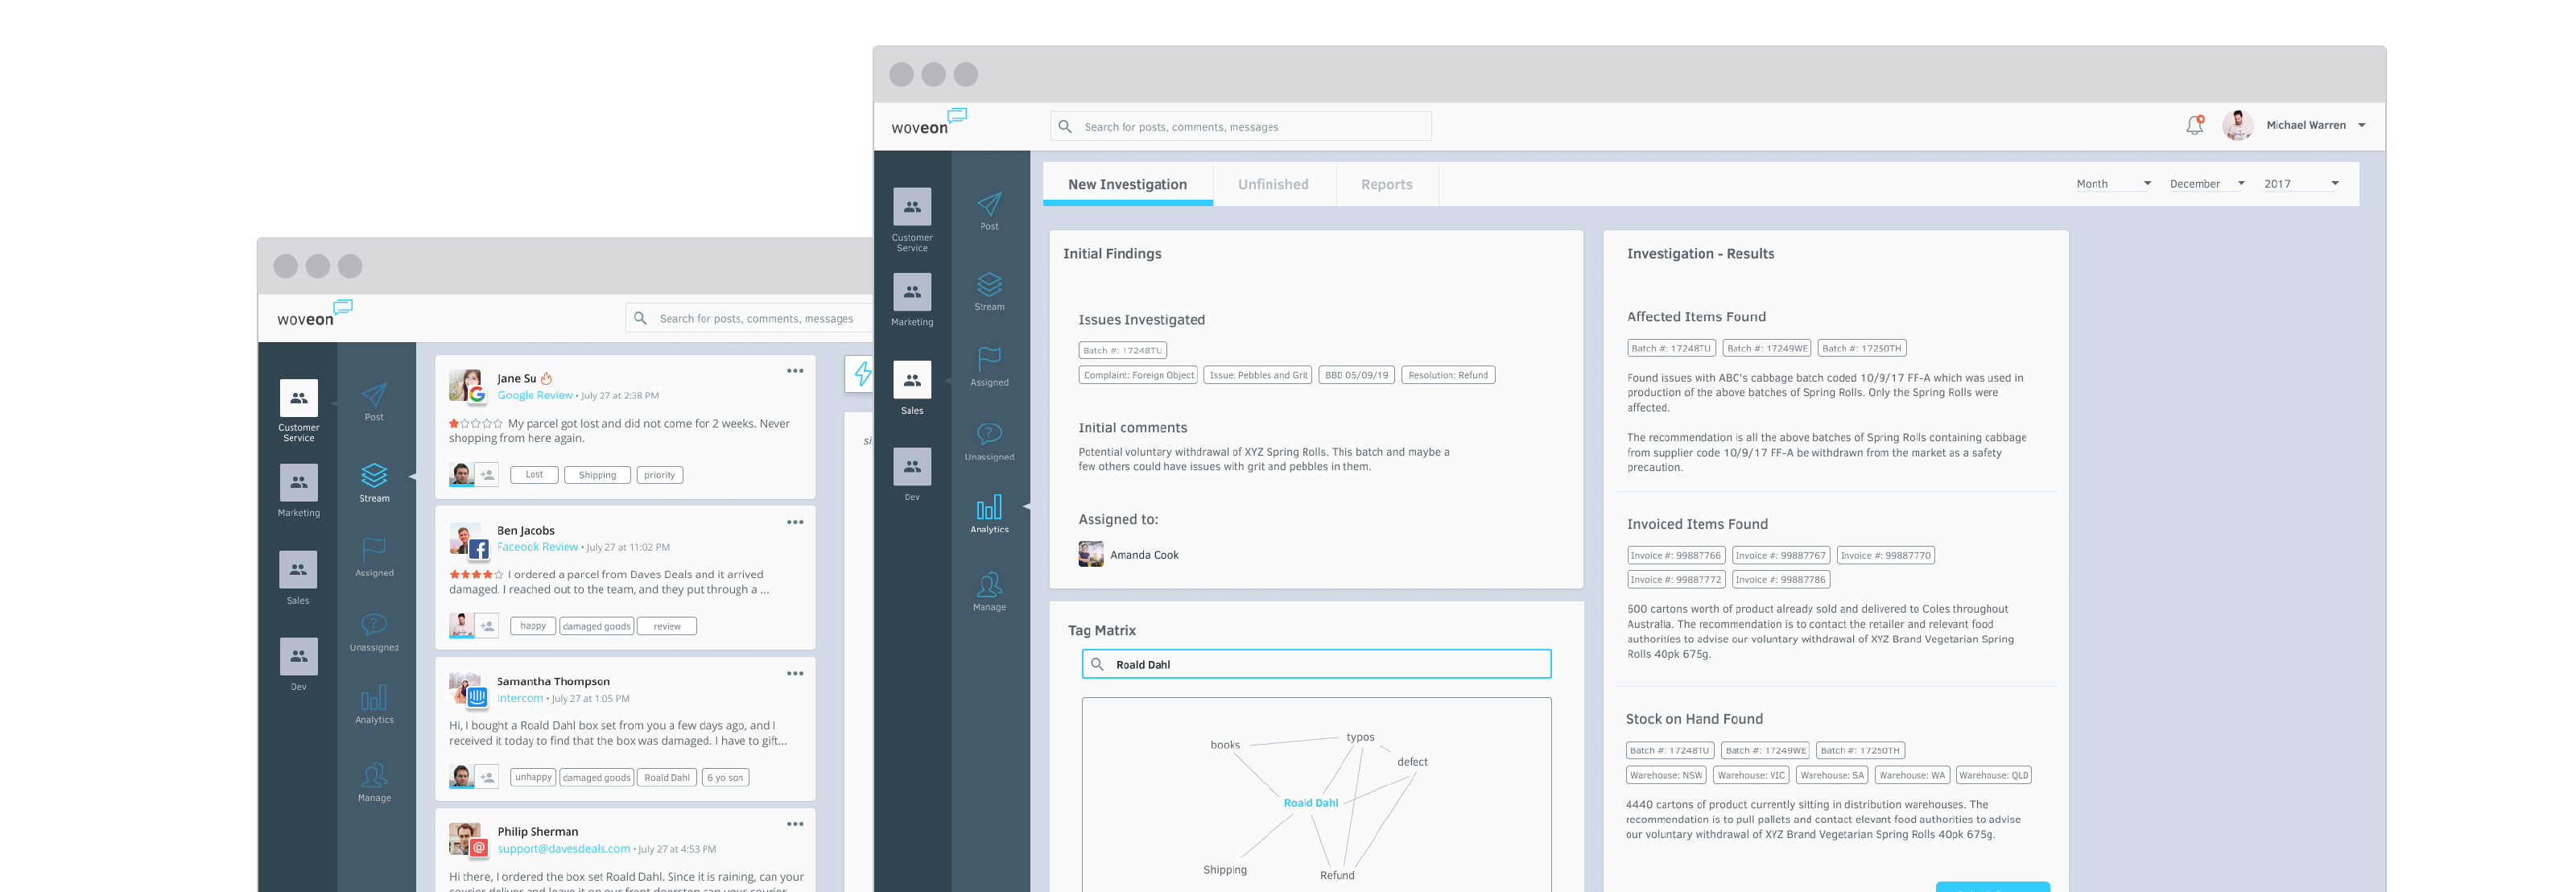Select 'books' node in tag matrix

point(1224,745)
